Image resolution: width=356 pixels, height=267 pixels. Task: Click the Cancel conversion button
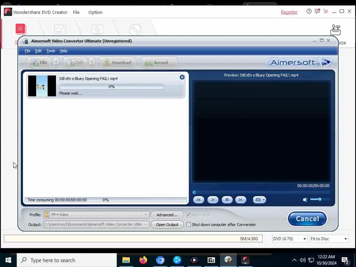307,219
